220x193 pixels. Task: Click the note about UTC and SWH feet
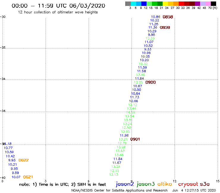point(62,184)
